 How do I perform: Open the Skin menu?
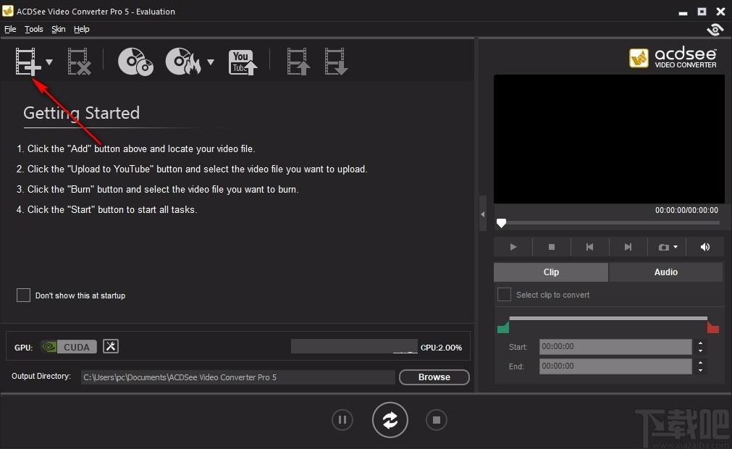59,29
